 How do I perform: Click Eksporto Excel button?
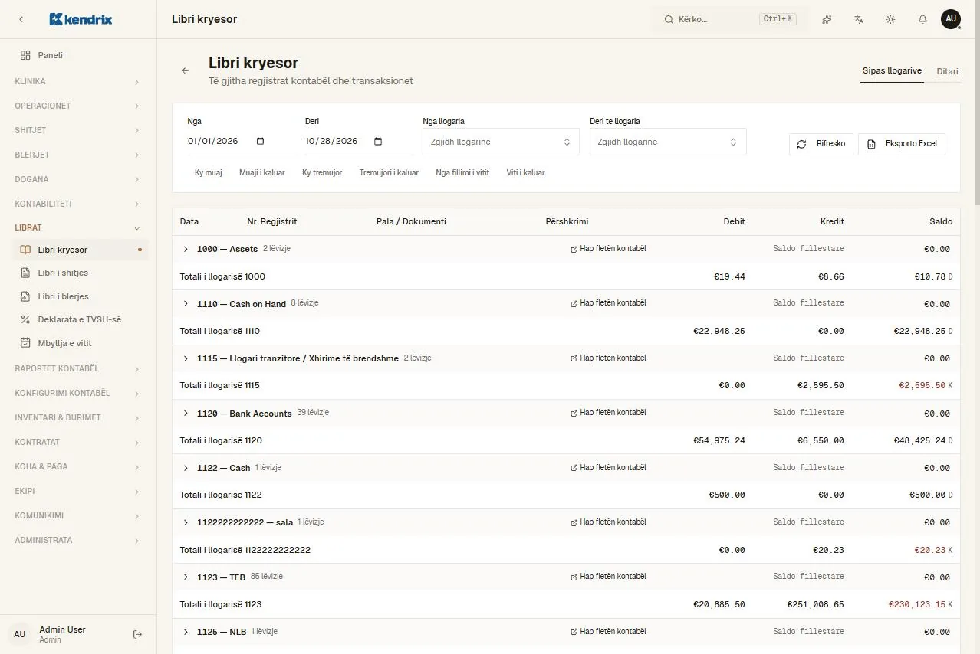tap(902, 144)
